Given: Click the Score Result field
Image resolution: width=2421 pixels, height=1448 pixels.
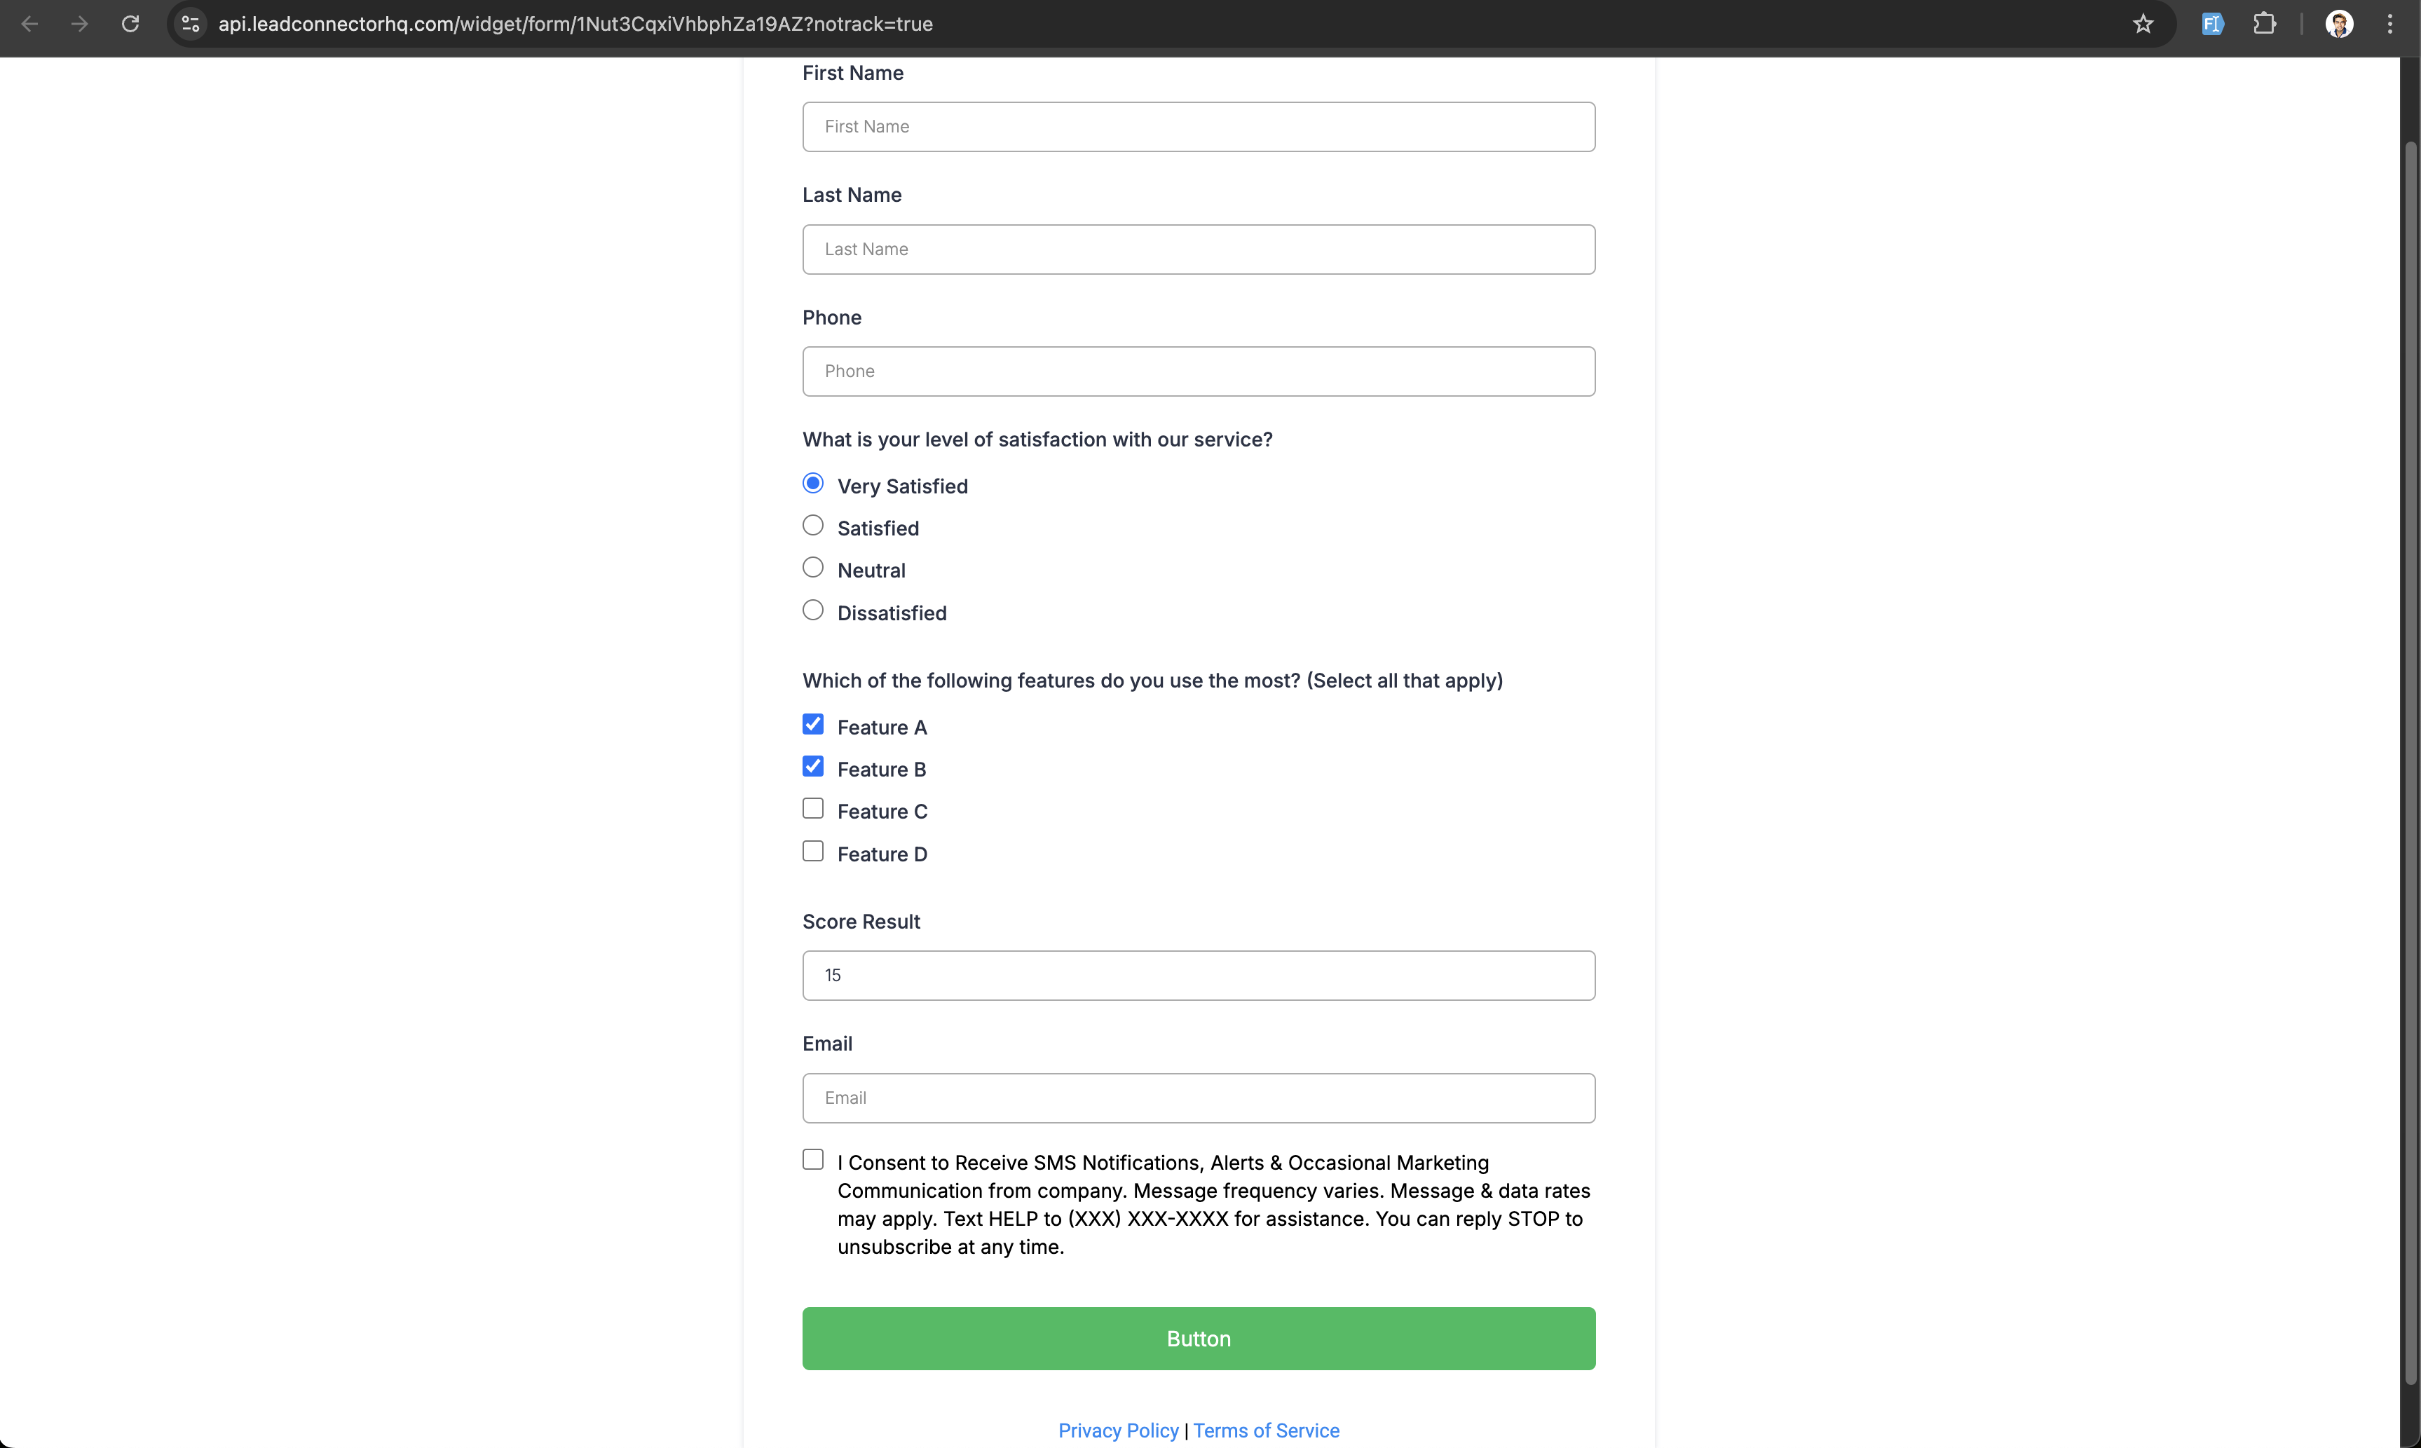Looking at the screenshot, I should tap(1199, 976).
